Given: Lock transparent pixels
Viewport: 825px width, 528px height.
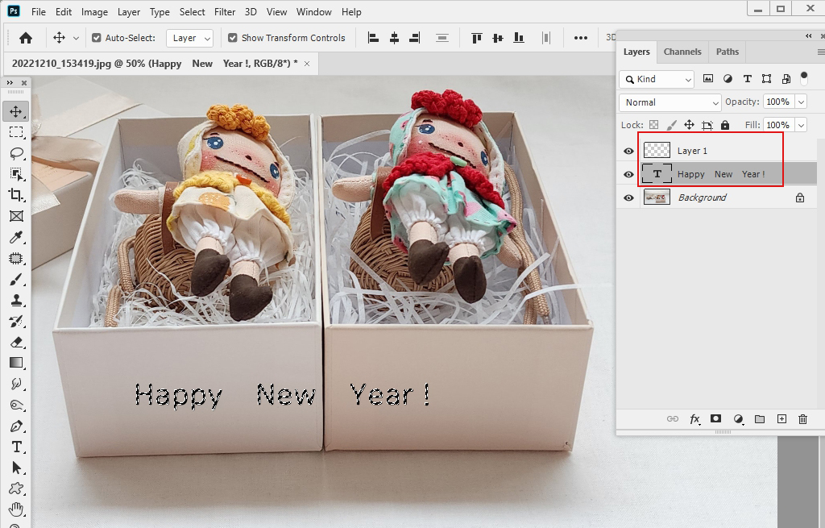Looking at the screenshot, I should 653,125.
